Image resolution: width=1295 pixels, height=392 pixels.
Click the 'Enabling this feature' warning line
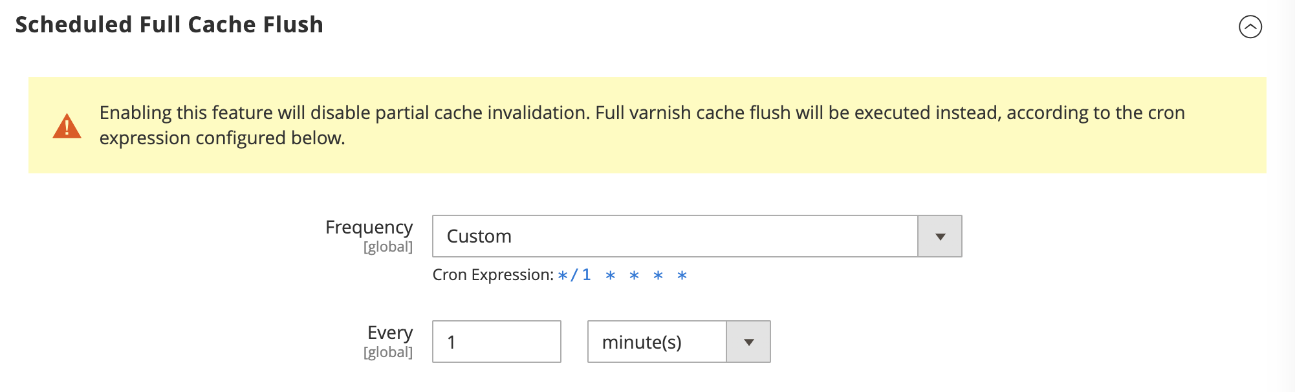pos(642,113)
